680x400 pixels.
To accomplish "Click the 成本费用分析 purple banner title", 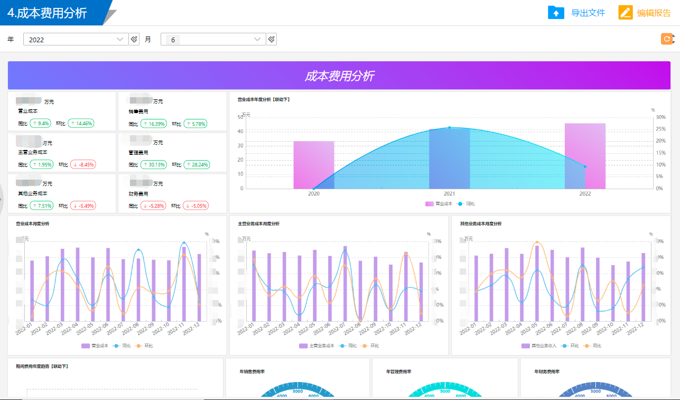I will [x=339, y=76].
